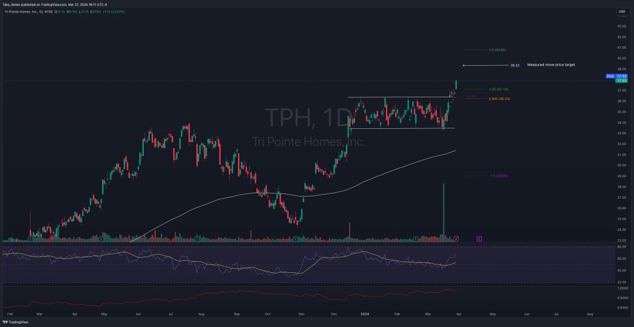
Task: Click the 1.25 (37.13) level label
Action: click(x=499, y=89)
